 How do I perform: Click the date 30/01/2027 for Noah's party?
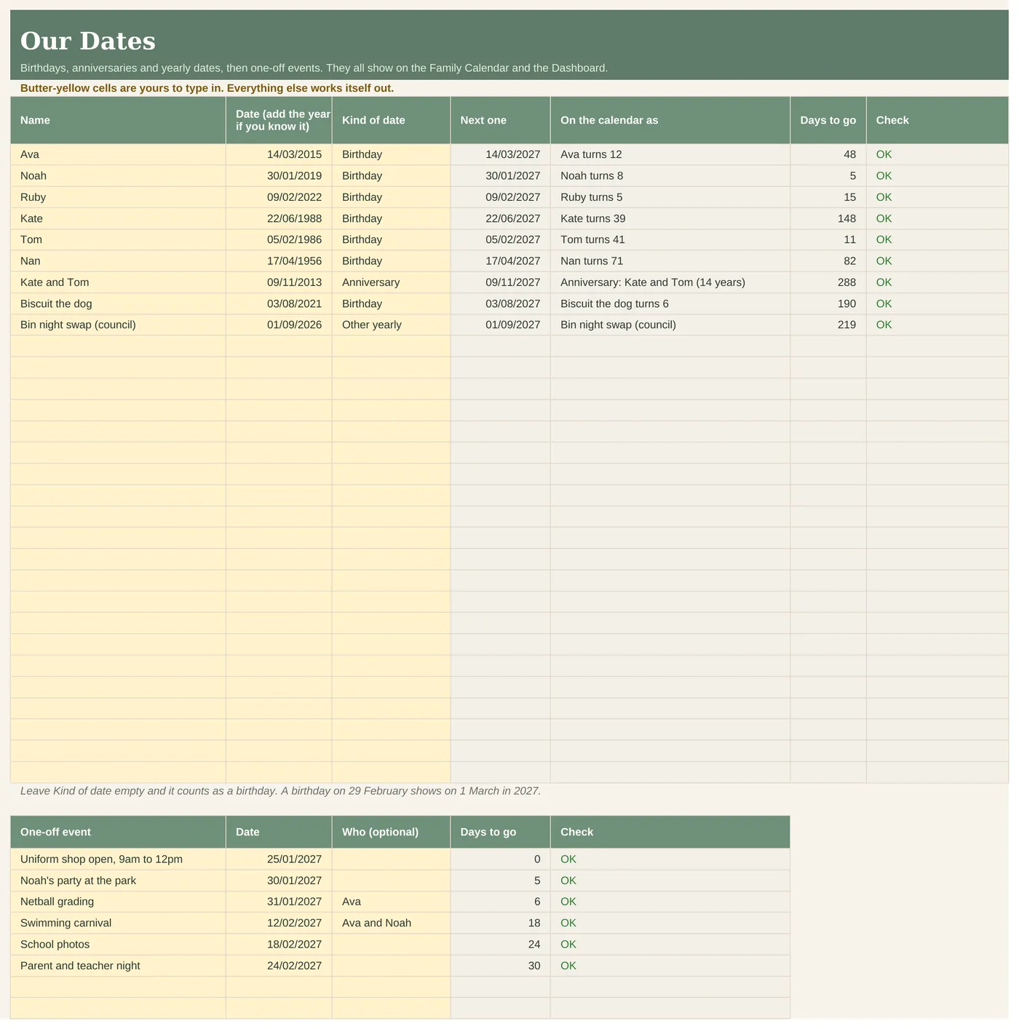pos(279,882)
